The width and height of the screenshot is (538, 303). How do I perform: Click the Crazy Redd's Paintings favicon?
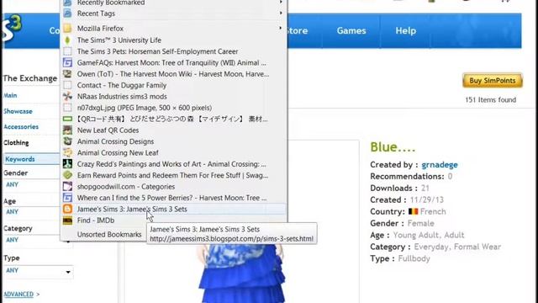(67, 164)
